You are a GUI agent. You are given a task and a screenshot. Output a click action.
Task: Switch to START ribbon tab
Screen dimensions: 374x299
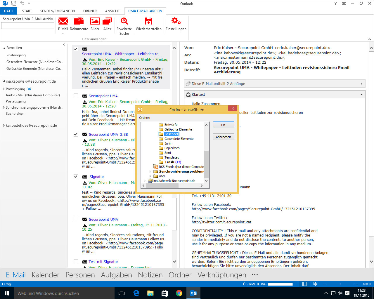(27, 11)
